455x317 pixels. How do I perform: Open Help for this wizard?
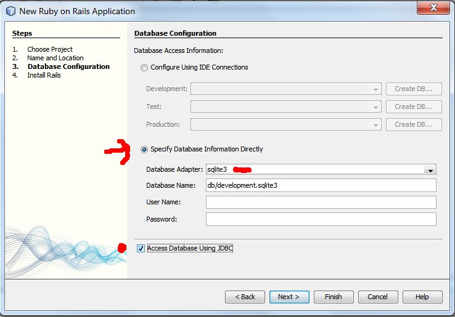tap(422, 297)
